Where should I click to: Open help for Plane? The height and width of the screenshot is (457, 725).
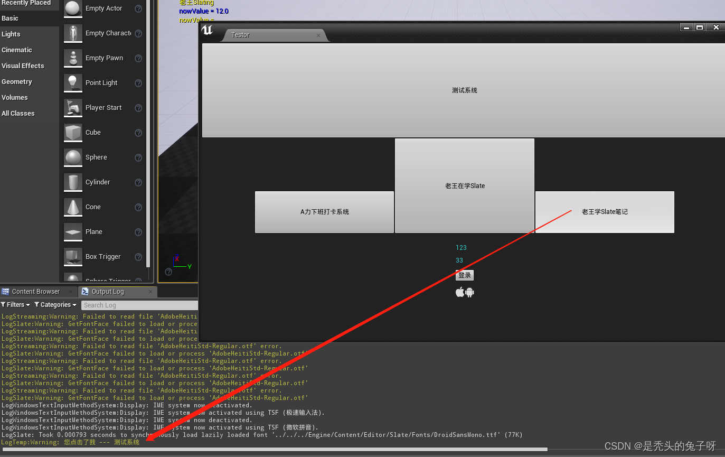click(138, 232)
